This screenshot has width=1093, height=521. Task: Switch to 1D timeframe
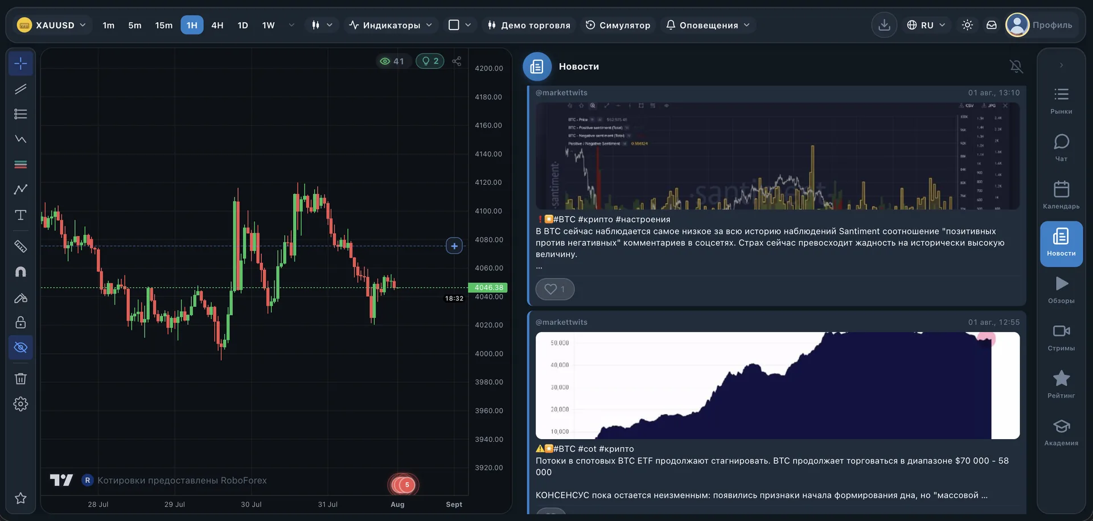tap(243, 25)
